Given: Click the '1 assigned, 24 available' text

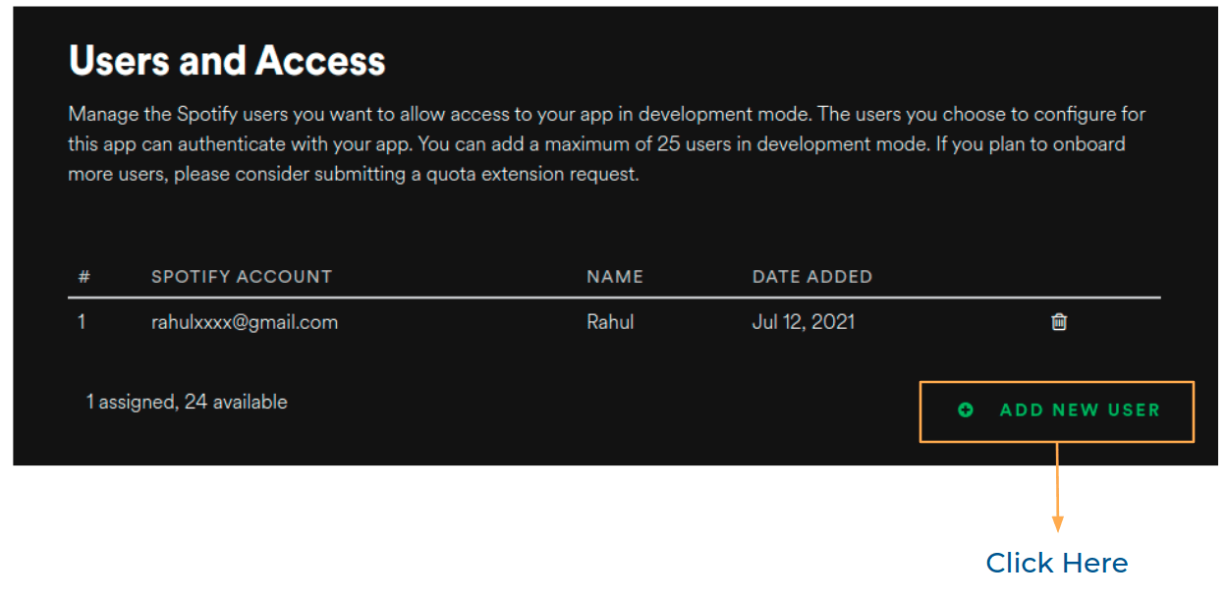Looking at the screenshot, I should pos(187,402).
